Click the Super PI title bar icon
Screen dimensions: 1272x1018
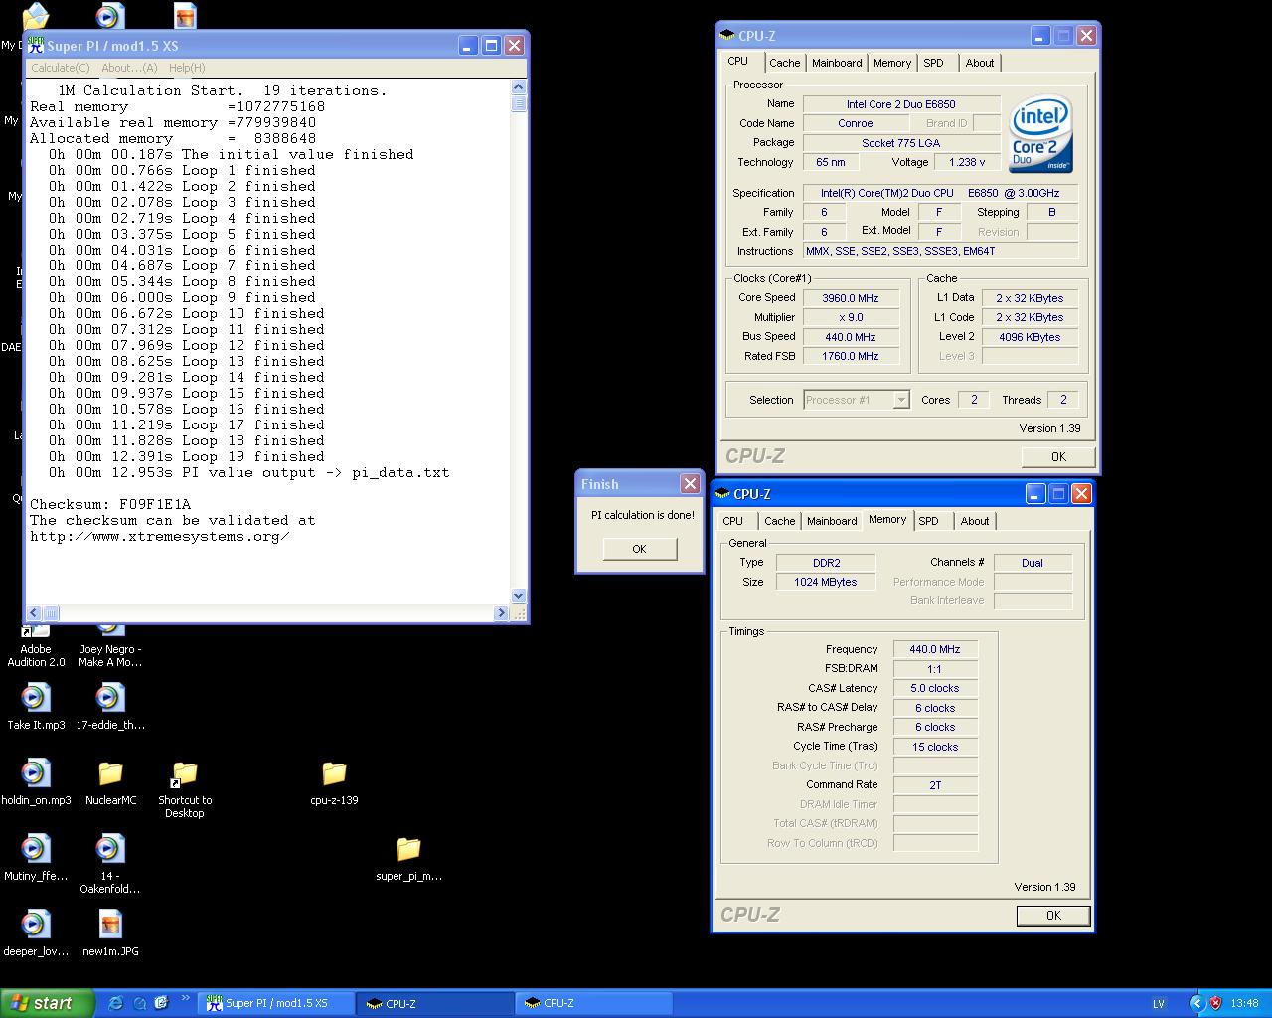click(36, 45)
